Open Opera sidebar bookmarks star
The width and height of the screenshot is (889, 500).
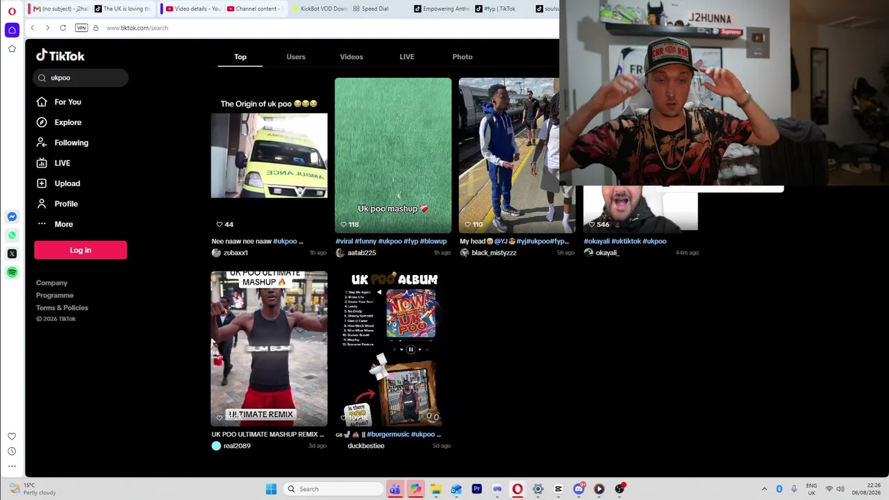[12, 49]
